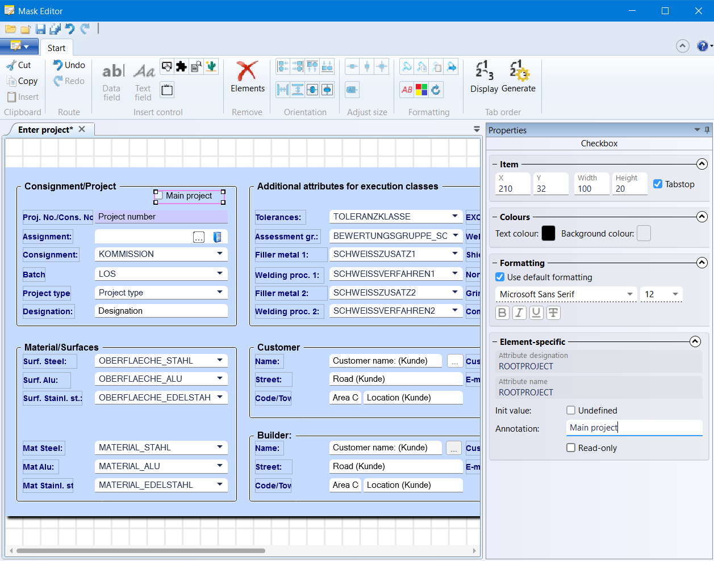Uncheck Use default formatting

(500, 277)
